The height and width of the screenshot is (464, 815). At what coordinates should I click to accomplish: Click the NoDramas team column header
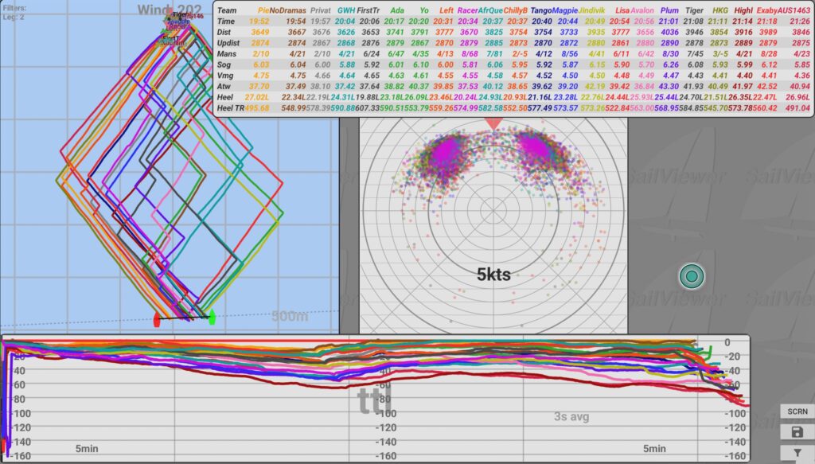click(287, 10)
